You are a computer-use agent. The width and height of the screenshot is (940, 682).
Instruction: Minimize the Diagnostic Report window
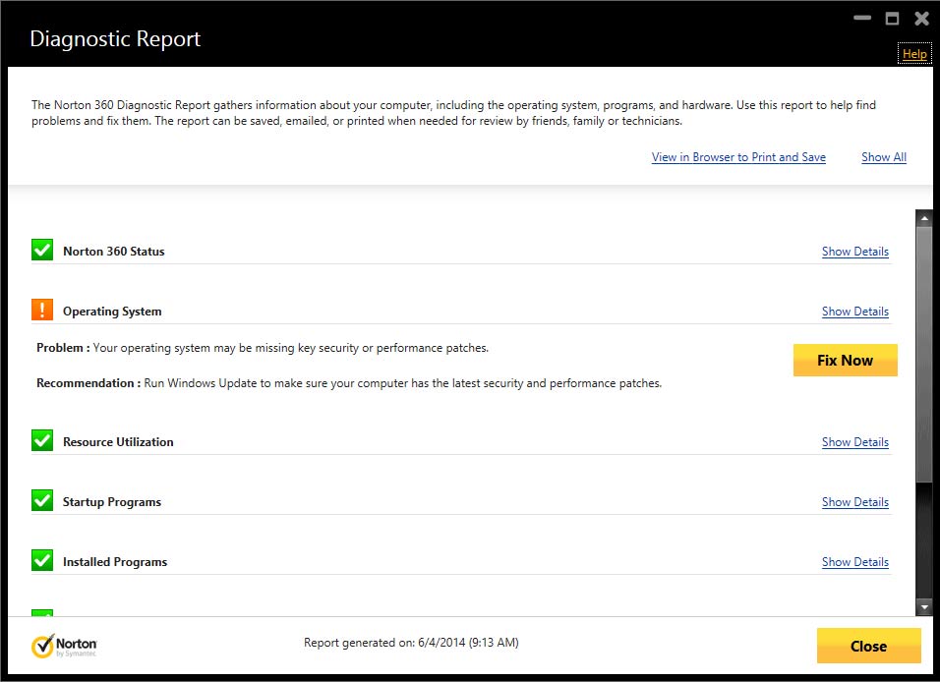(862, 18)
